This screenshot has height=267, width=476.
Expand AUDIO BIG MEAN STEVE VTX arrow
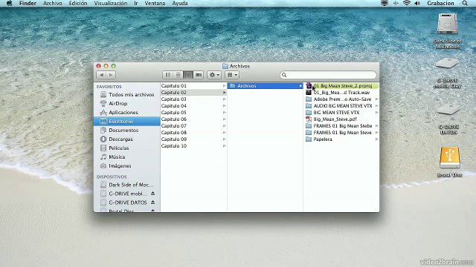[376, 105]
